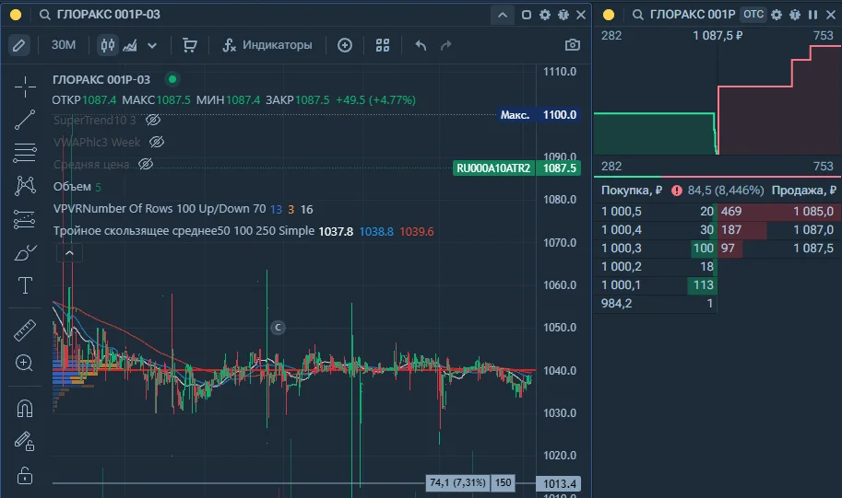842x498 pixels.
Task: Click chart widget square link-group icon
Action: (x=527, y=15)
